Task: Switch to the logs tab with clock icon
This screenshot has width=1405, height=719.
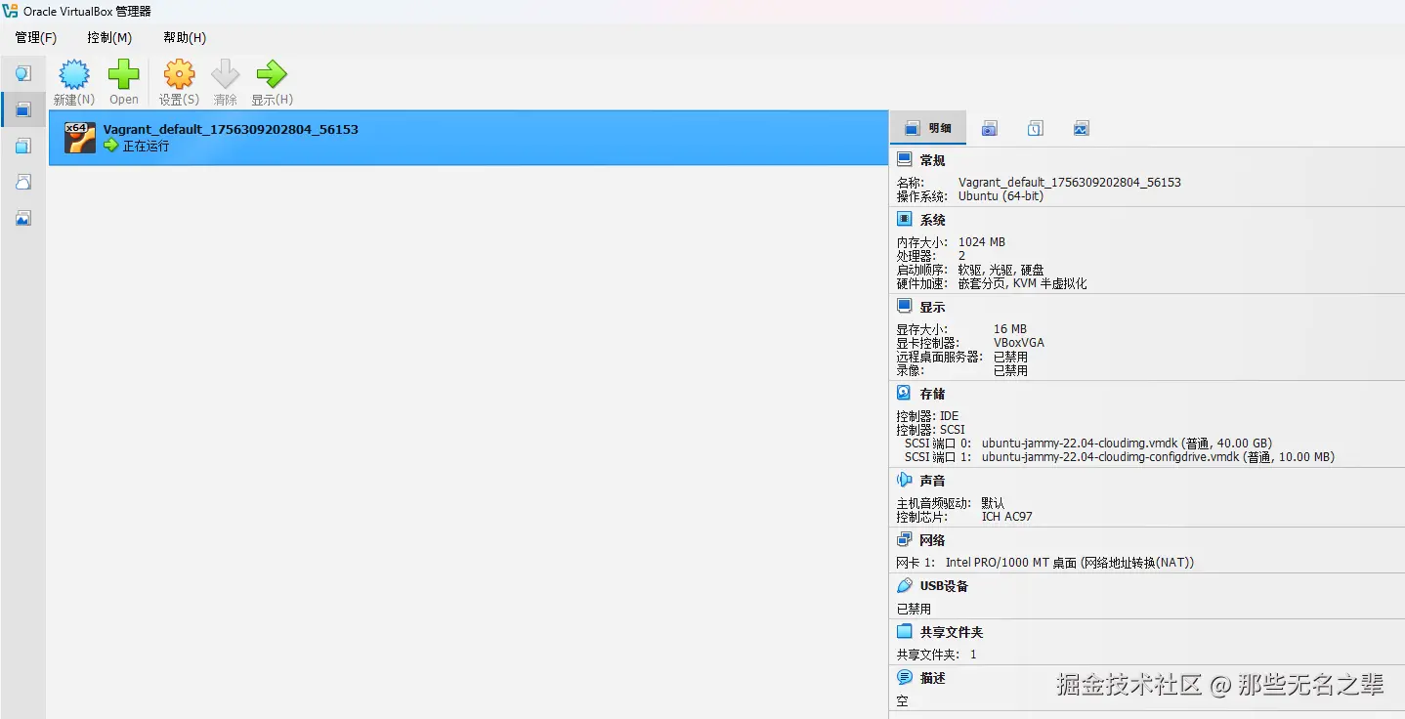Action: pyautogui.click(x=1036, y=128)
